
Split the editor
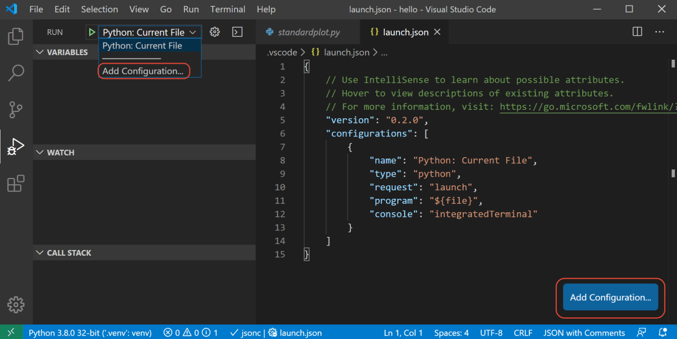pyautogui.click(x=637, y=32)
